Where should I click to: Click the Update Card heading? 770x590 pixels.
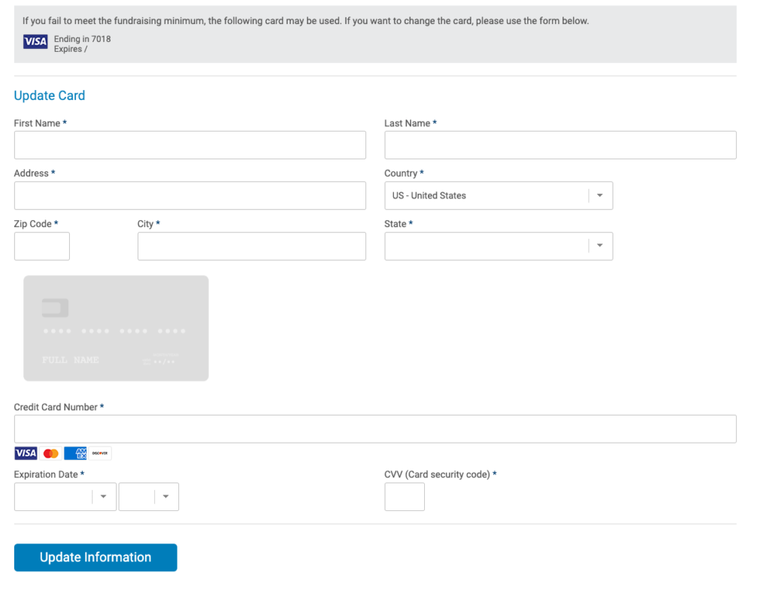pos(49,95)
